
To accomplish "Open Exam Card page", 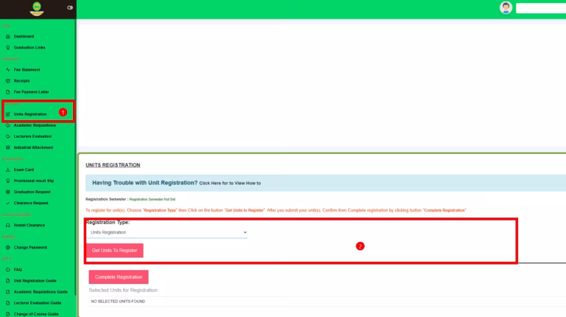I will tap(24, 170).
